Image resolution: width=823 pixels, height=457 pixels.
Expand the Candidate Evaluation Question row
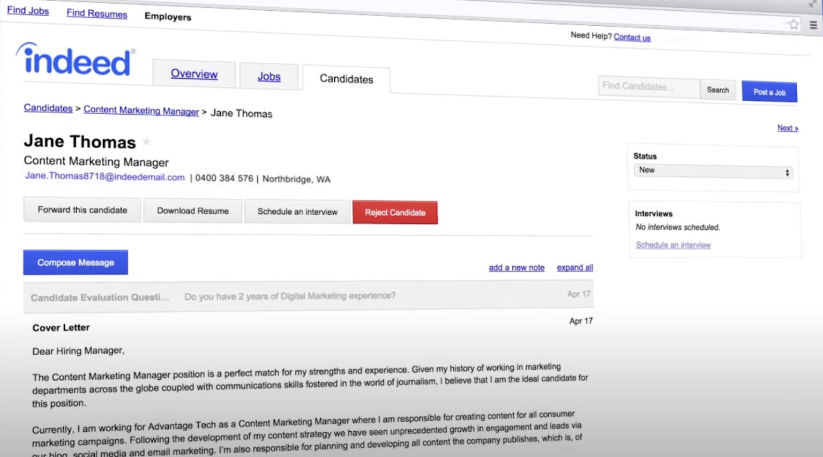pyautogui.click(x=289, y=295)
